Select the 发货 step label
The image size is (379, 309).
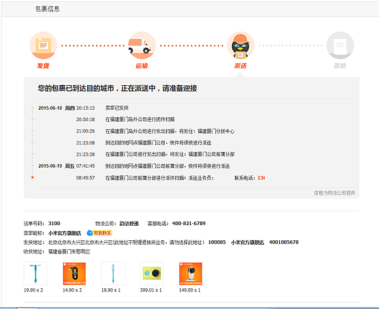tap(43, 66)
